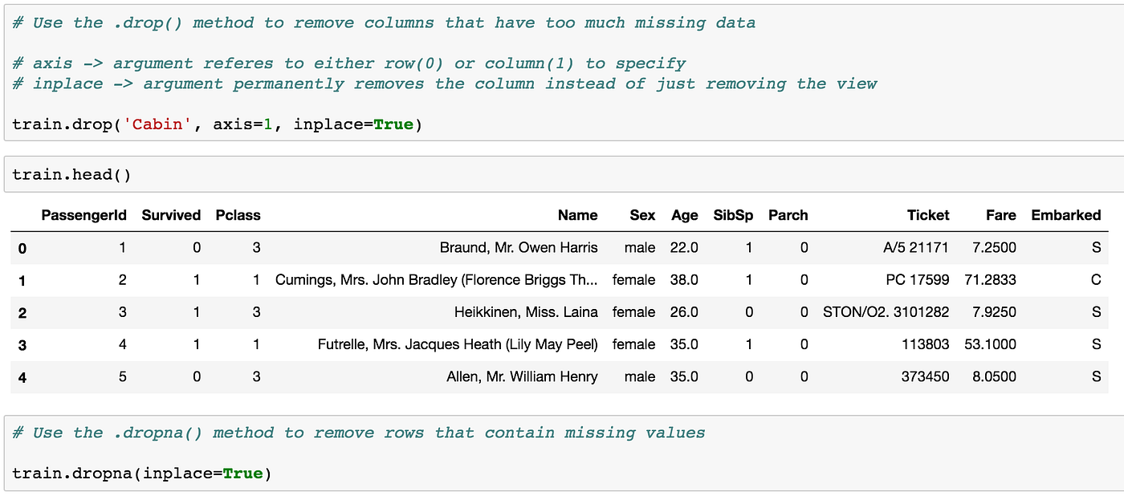Click the row index 0 label
The height and width of the screenshot is (500, 1124).
[x=22, y=248]
